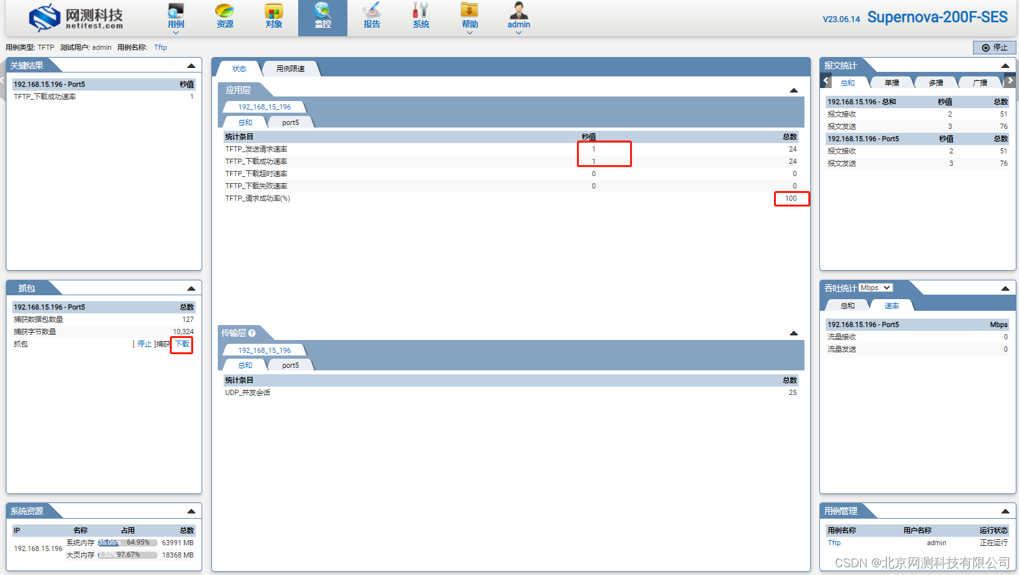Open the 用例 (Use Case) toolbar icon
Screen dimensions: 1019x575
point(176,16)
